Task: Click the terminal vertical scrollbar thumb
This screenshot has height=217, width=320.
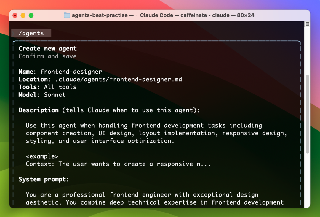Action: pos(307,114)
